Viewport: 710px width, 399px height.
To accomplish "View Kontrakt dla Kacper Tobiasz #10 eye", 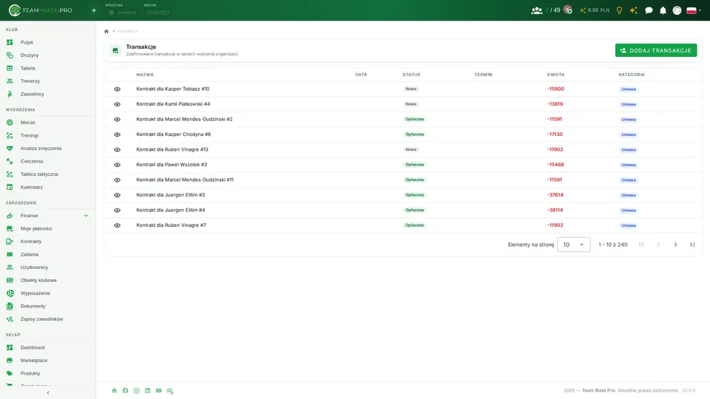I will click(118, 89).
